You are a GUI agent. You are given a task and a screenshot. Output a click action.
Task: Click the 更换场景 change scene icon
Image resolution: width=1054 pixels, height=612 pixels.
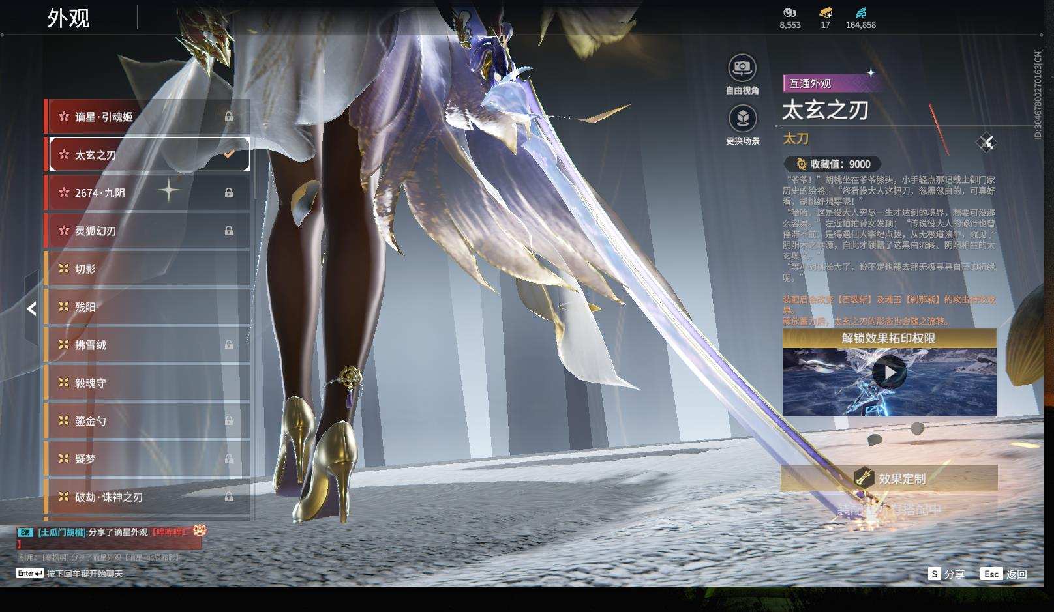click(742, 118)
